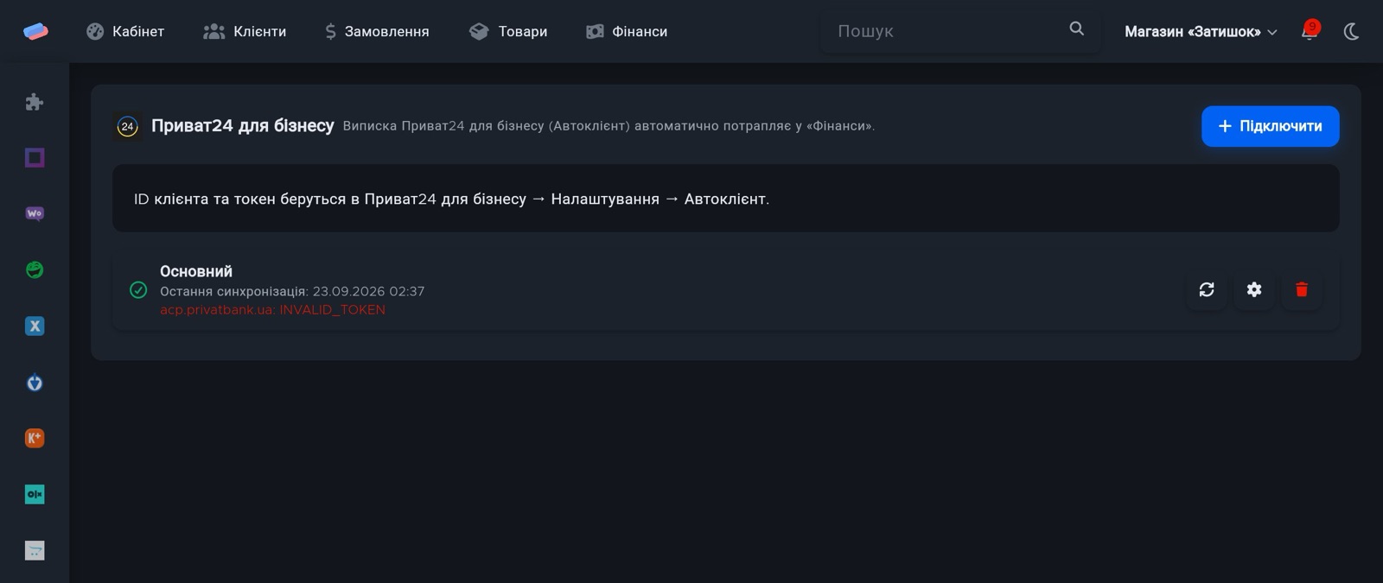This screenshot has height=583, width=1383.
Task: Open the Клієнти section
Action: pyautogui.click(x=245, y=31)
